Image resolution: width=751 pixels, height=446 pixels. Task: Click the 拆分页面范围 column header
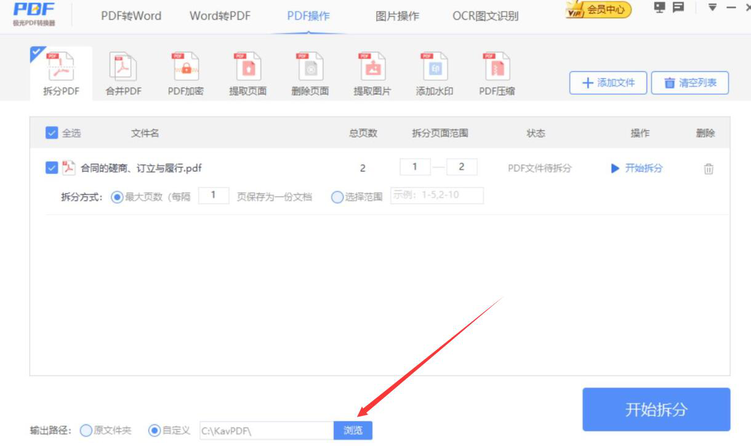(440, 133)
